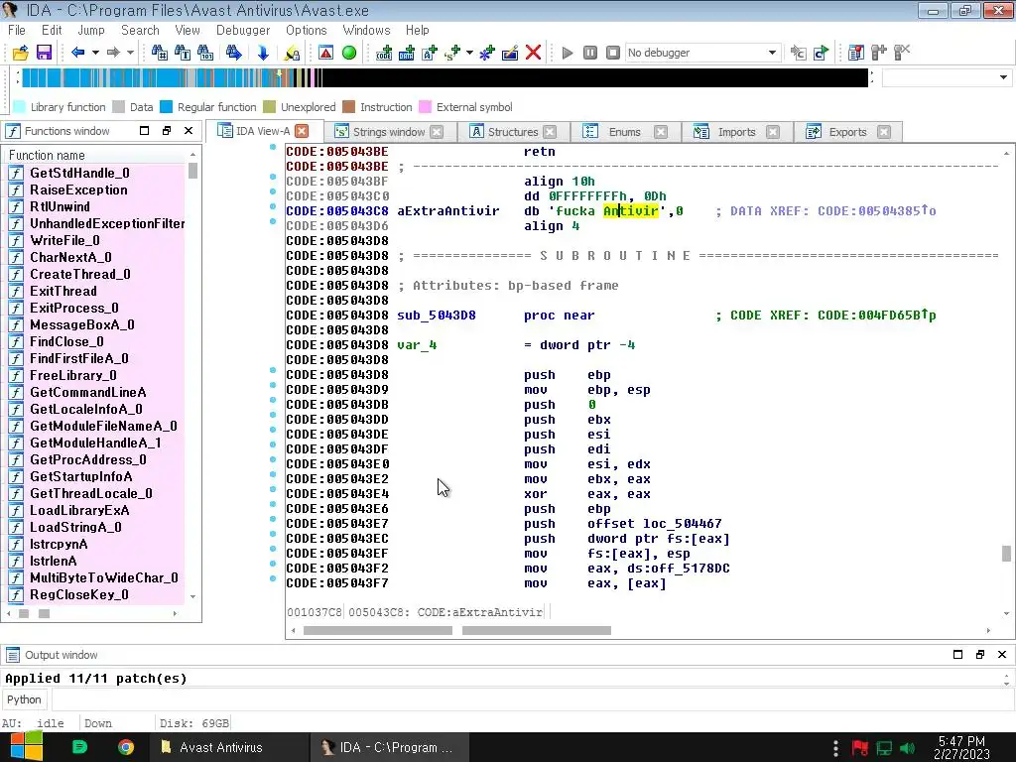Screen dimensions: 1016x762
Task: Click the Open file folder icon
Action: (x=20, y=53)
